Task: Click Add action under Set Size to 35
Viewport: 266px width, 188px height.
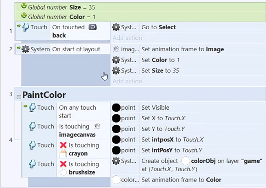Action: (x=127, y=81)
